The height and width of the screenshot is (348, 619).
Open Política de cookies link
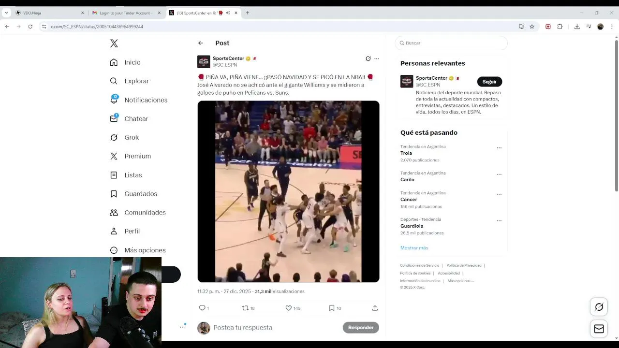415,273
